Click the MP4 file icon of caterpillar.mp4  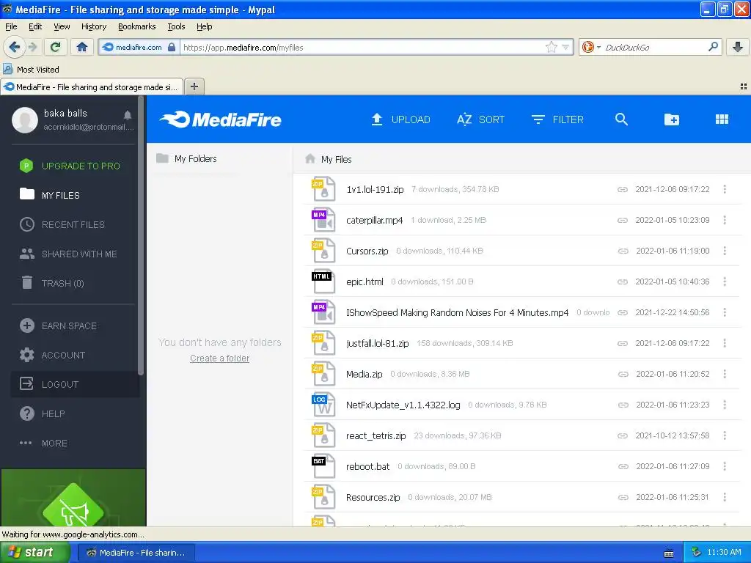pyautogui.click(x=323, y=220)
